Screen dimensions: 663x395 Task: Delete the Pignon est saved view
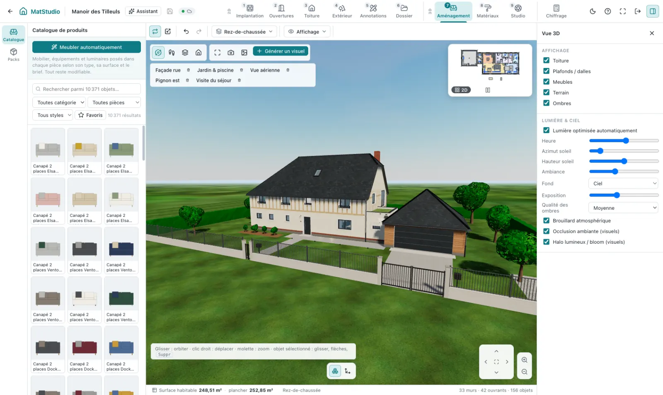click(187, 80)
